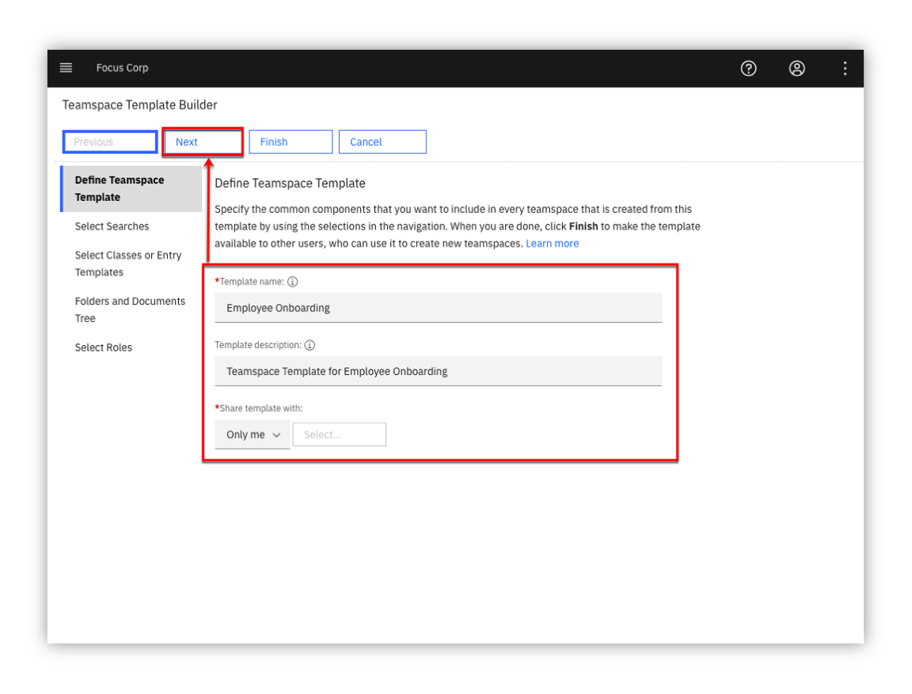Click the Select... users field
Image resolution: width=912 pixels, height=694 pixels.
pyautogui.click(x=339, y=434)
